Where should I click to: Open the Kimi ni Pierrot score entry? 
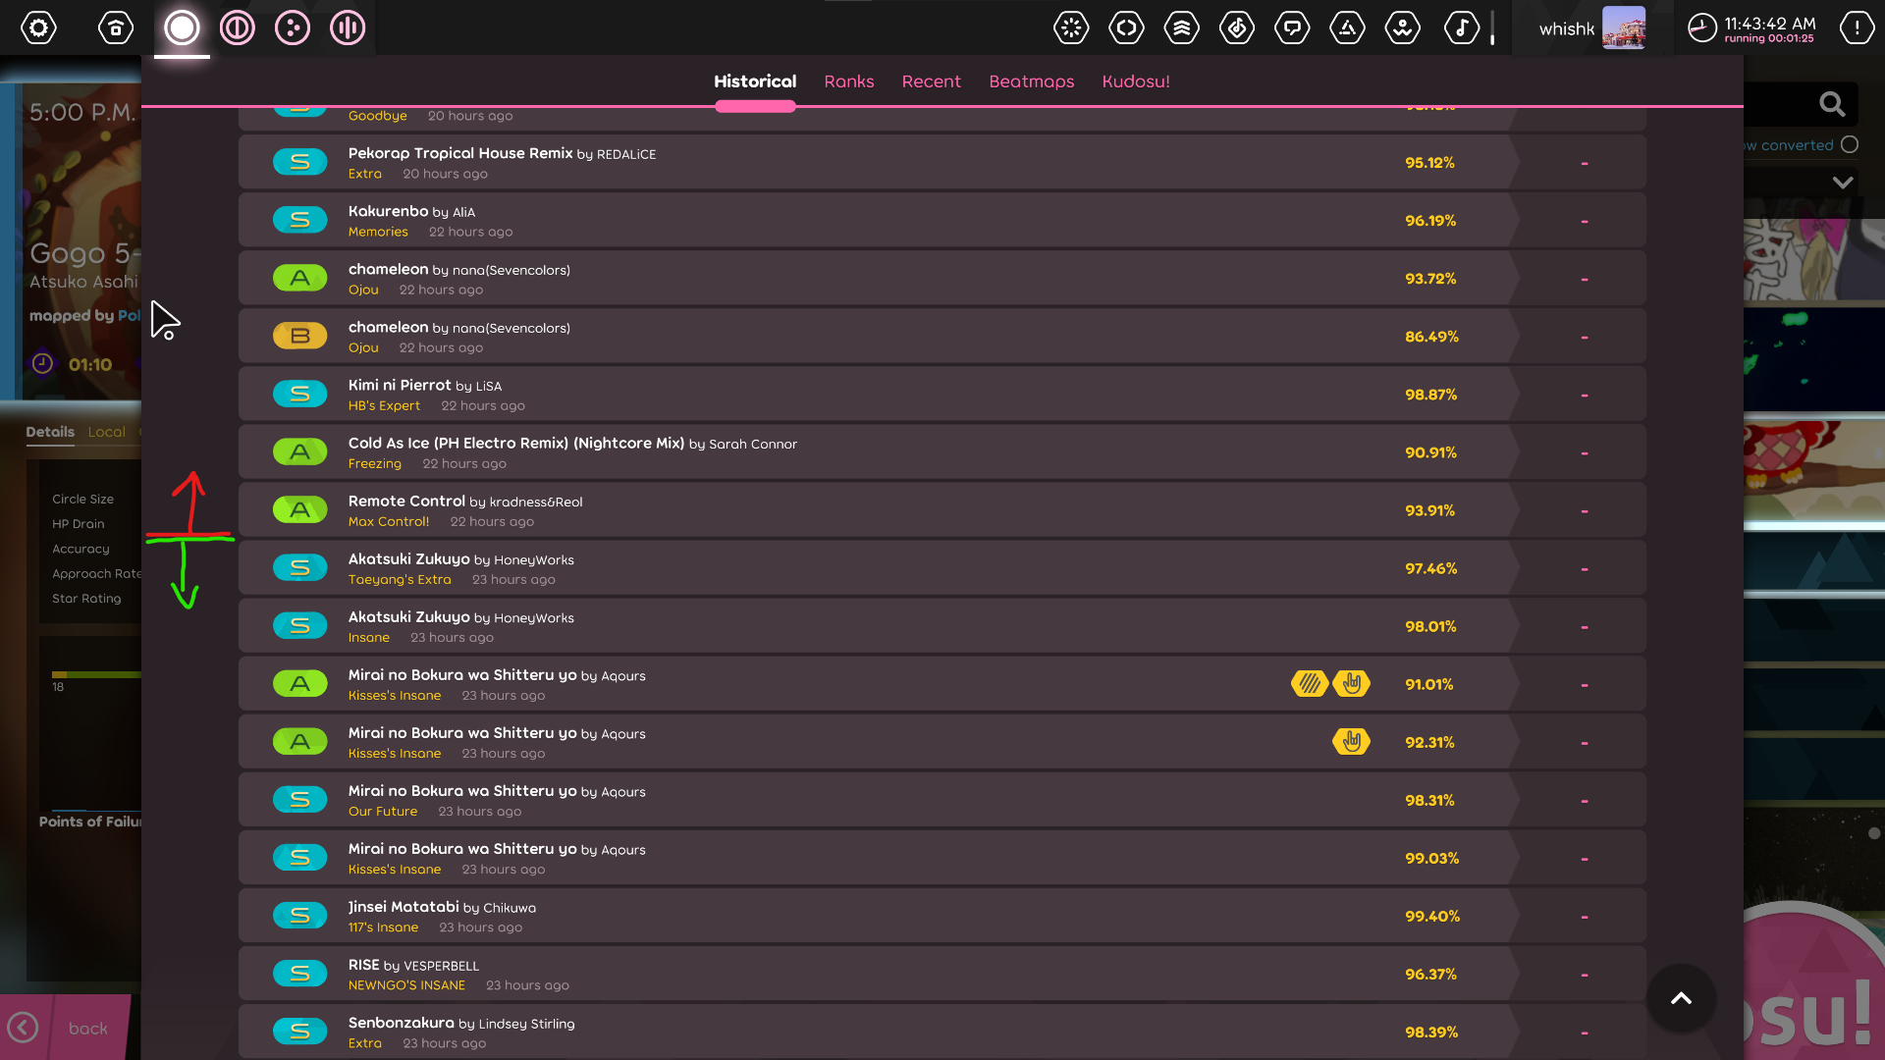point(785,395)
